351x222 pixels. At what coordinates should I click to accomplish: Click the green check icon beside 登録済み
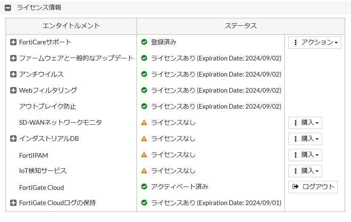144,42
